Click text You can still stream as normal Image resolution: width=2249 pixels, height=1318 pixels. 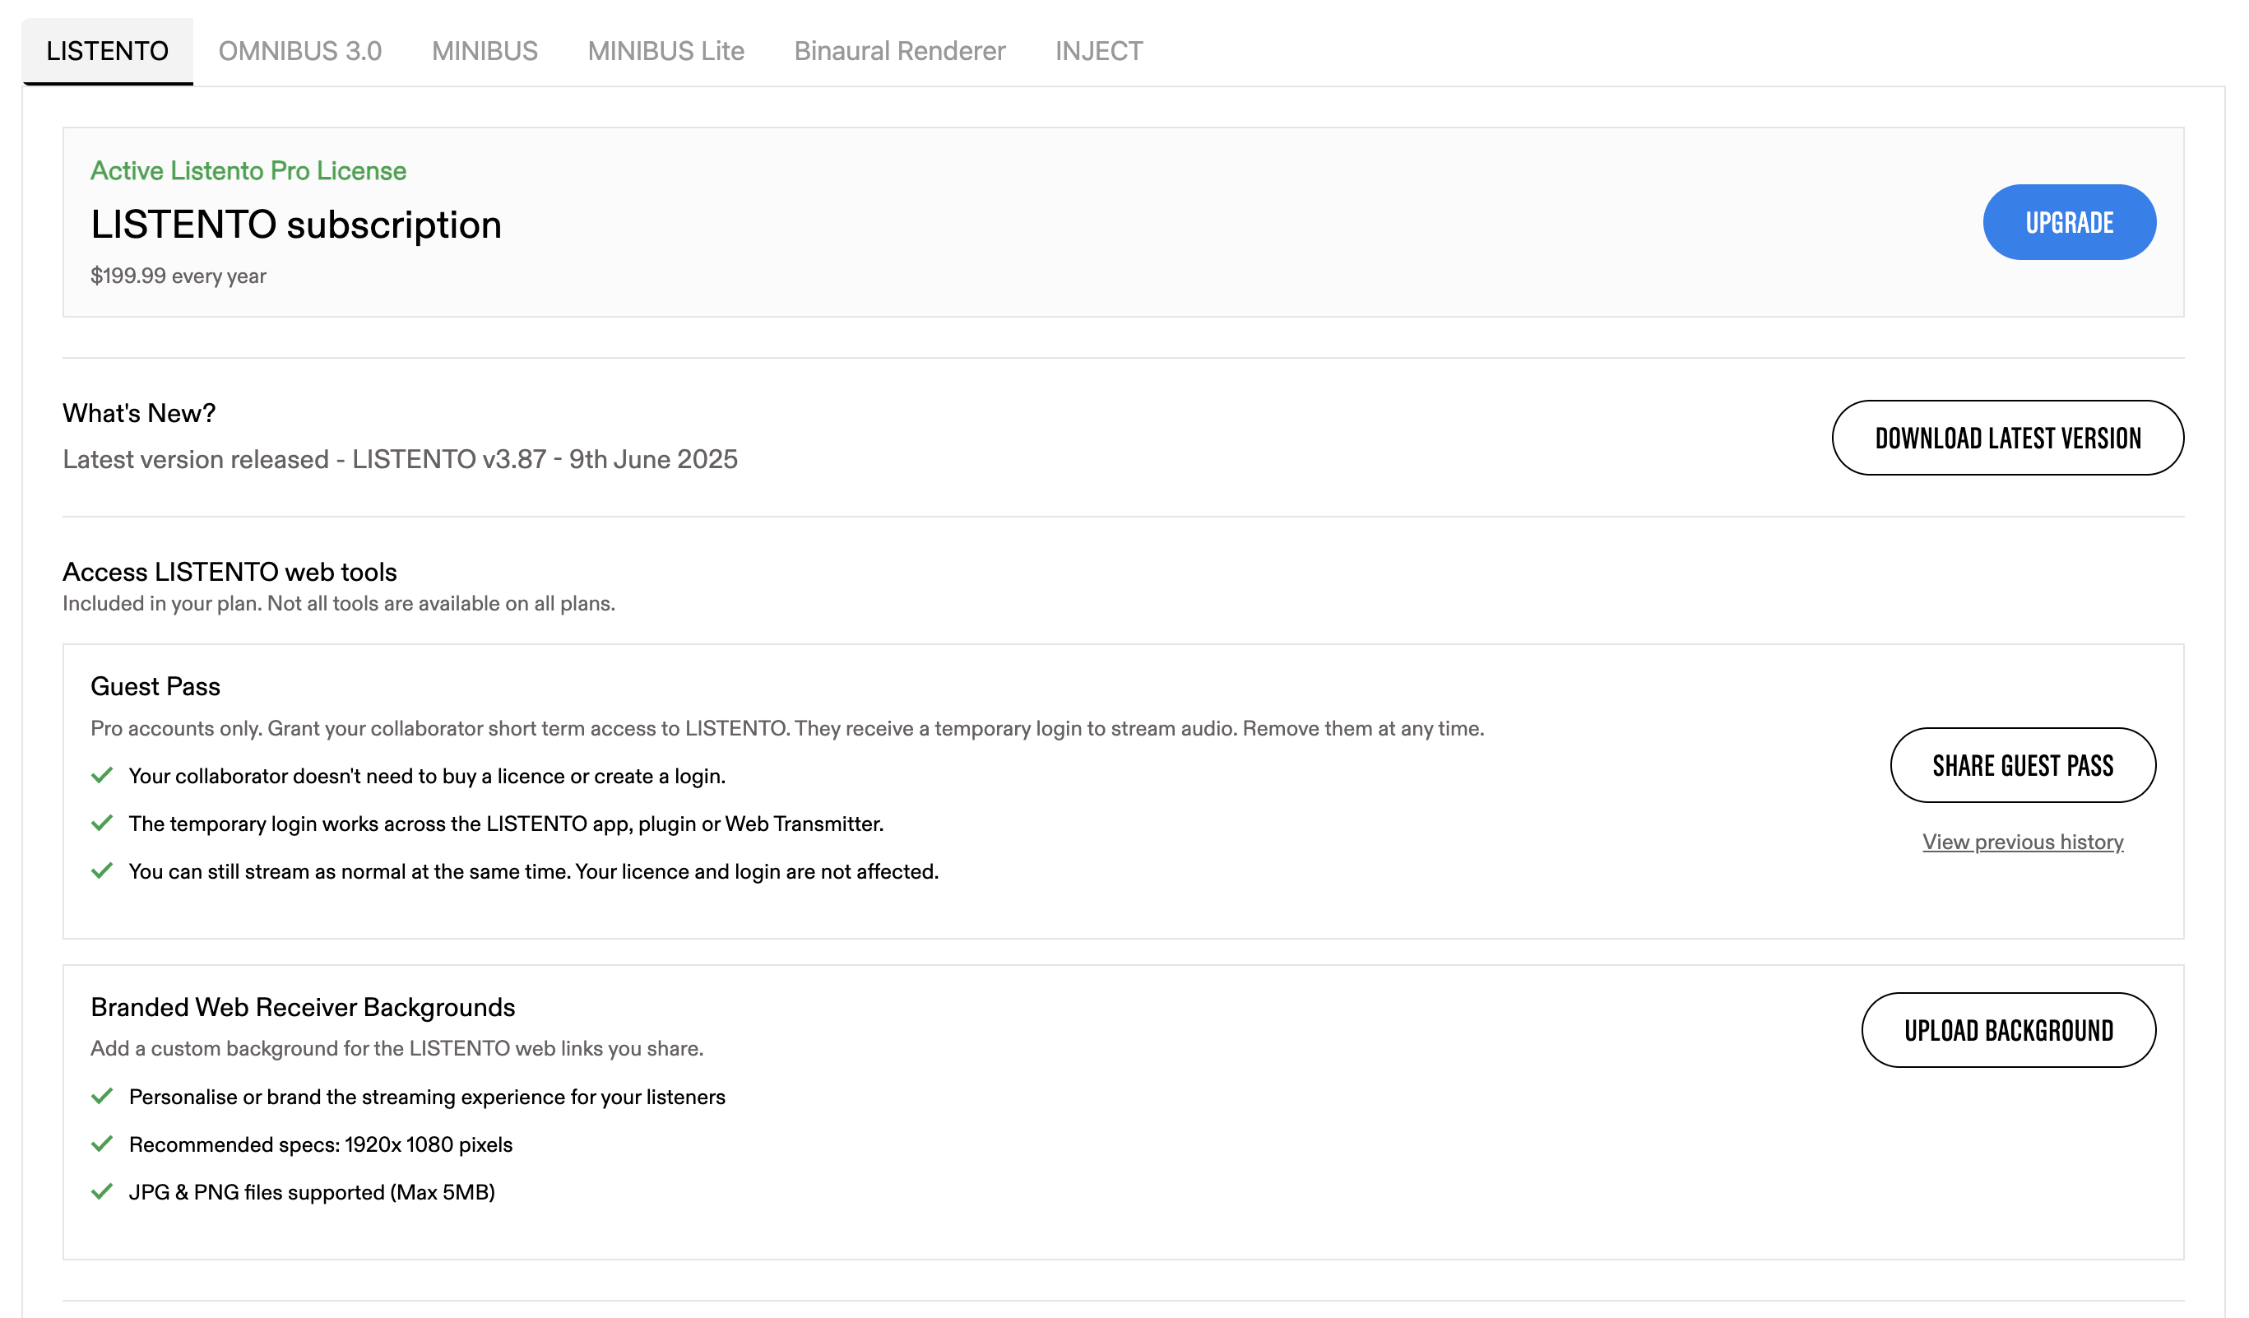coord(534,872)
